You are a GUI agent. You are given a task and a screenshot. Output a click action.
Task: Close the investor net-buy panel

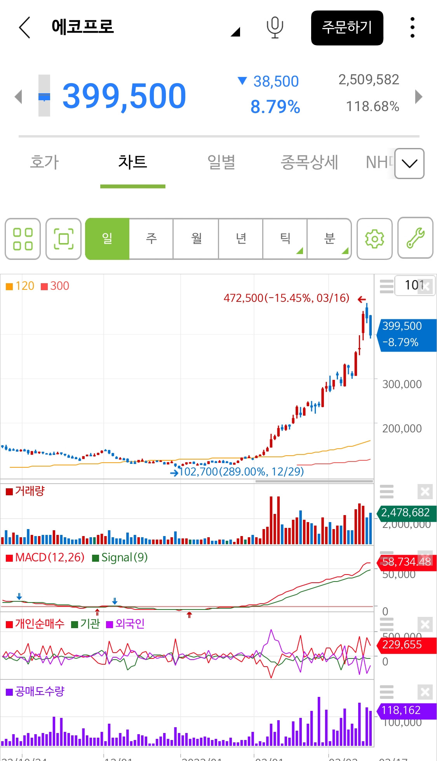(425, 625)
